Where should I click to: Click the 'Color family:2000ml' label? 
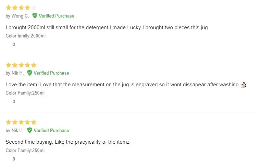tap(26, 36)
